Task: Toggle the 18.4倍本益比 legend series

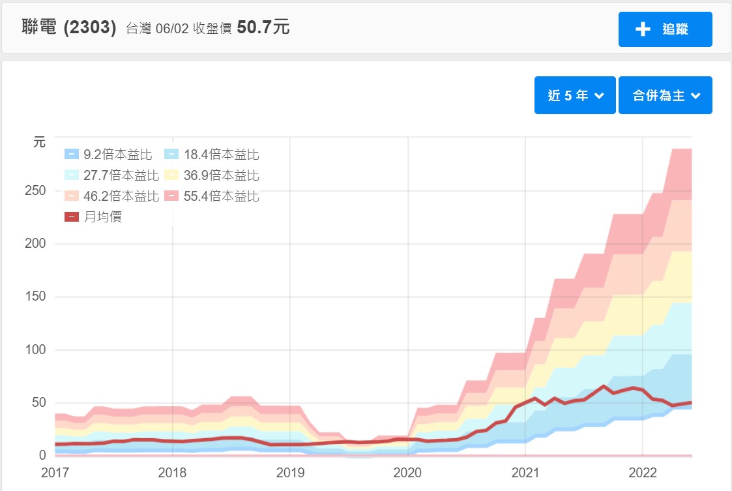Action: (x=211, y=154)
